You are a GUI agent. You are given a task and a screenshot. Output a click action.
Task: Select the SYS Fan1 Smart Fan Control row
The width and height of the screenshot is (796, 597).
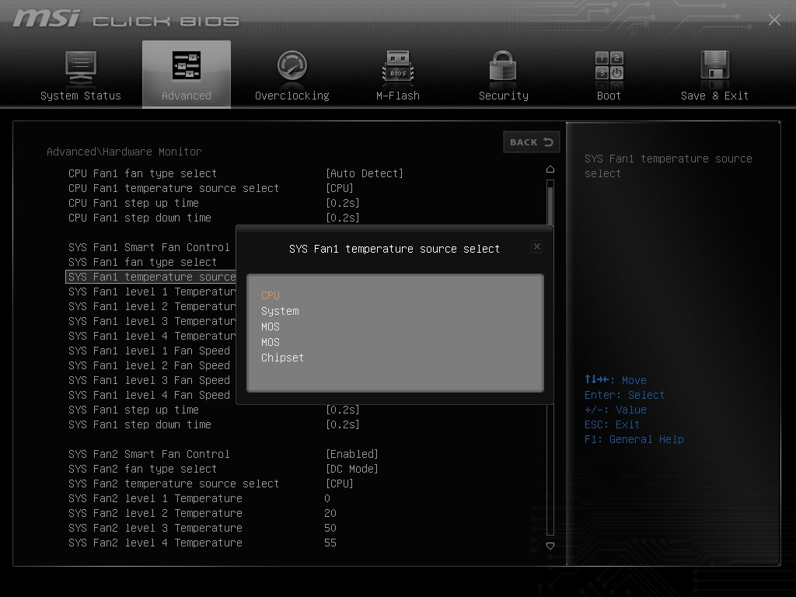149,247
